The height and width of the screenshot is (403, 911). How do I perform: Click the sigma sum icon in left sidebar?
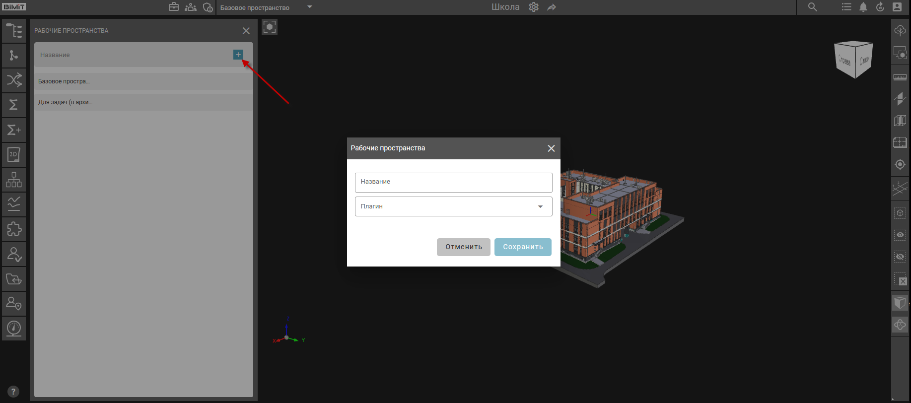tap(14, 105)
